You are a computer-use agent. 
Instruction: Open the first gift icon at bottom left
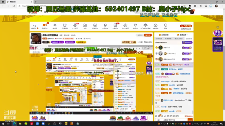pos(35,118)
